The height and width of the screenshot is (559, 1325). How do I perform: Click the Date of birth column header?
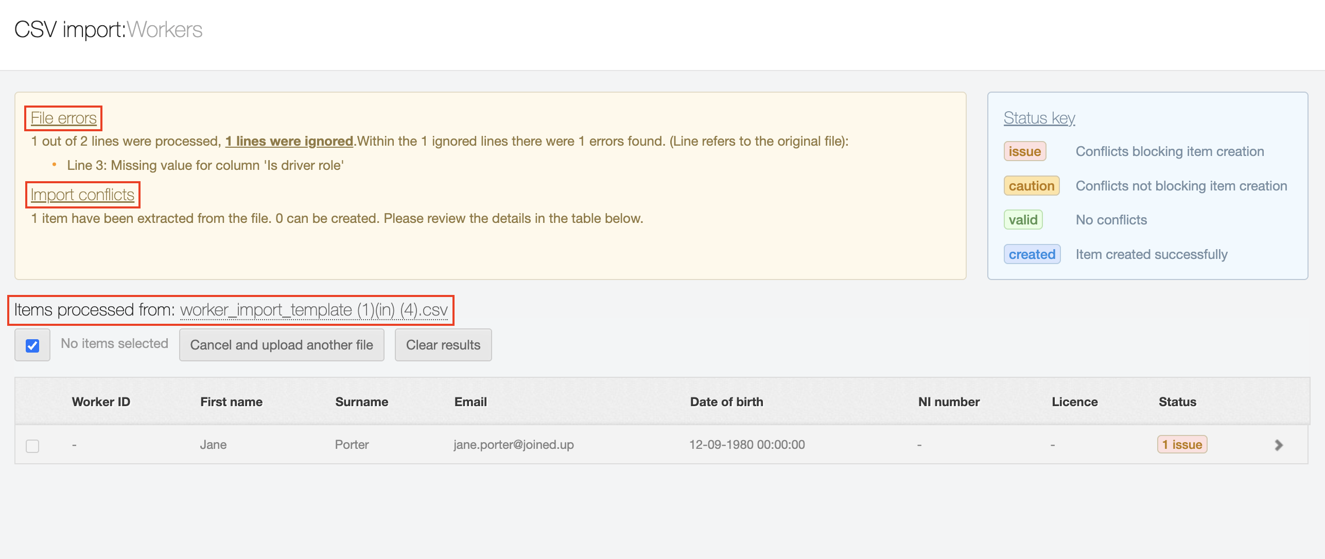coord(726,402)
